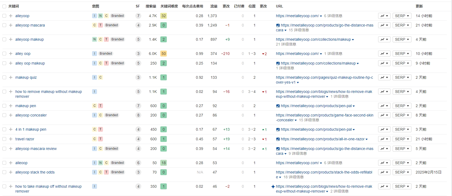This screenshot has width=452, height=196.
Task: Check the alleyoop mascara review checkbox
Action: [x=4, y=149]
